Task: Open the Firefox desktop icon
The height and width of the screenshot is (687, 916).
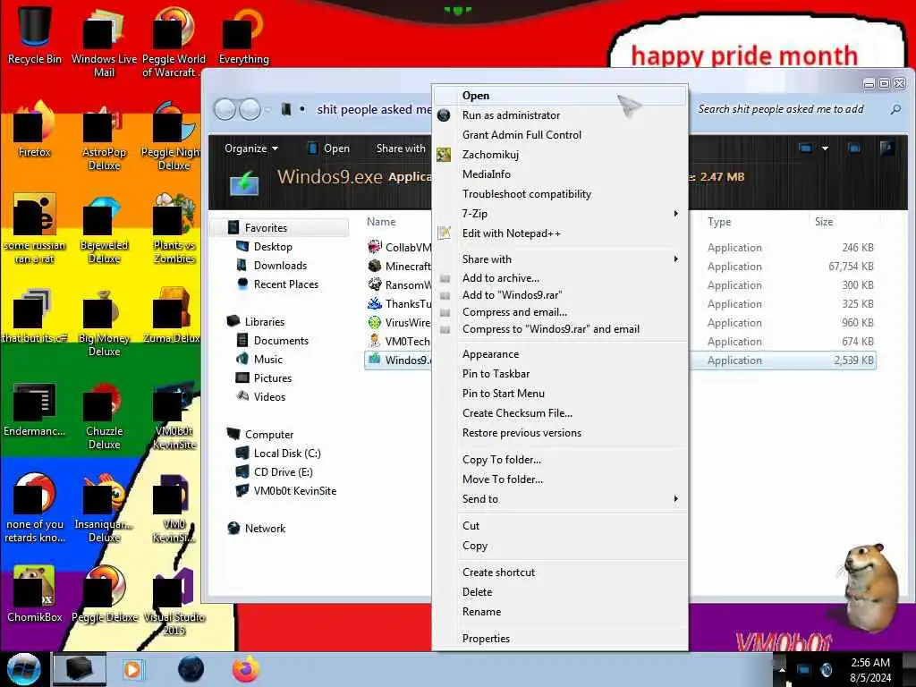Action: [x=34, y=130]
